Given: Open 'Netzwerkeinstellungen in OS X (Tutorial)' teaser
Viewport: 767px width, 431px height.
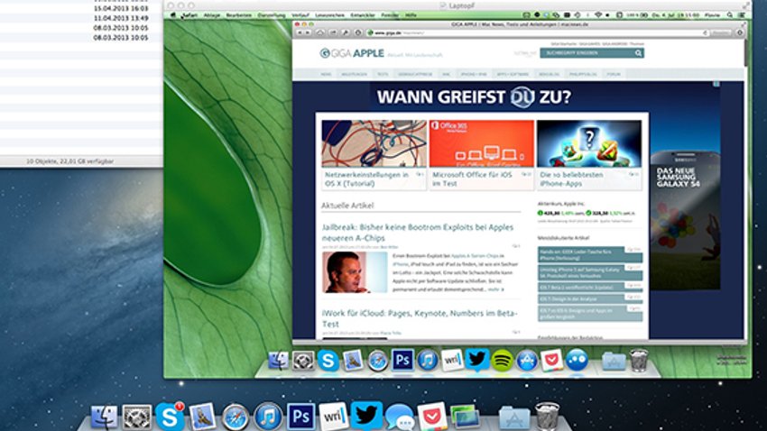Looking at the screenshot, I should (x=367, y=179).
